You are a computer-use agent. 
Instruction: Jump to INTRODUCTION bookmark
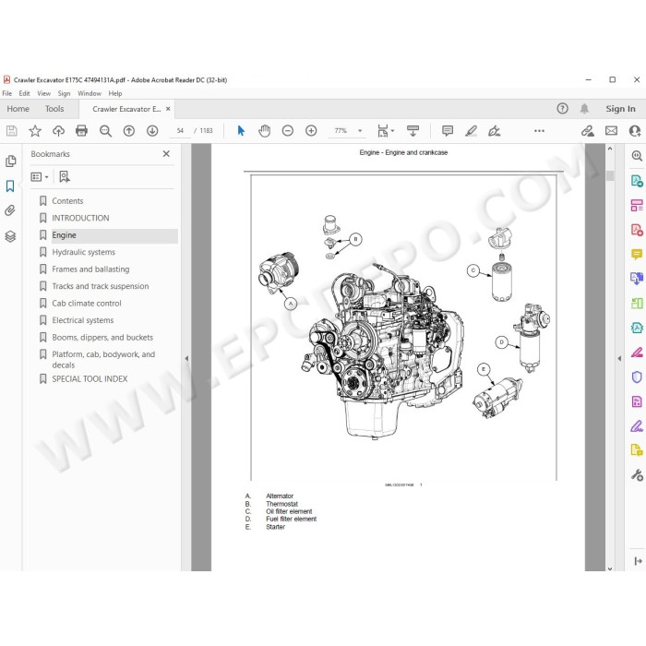[x=81, y=218]
